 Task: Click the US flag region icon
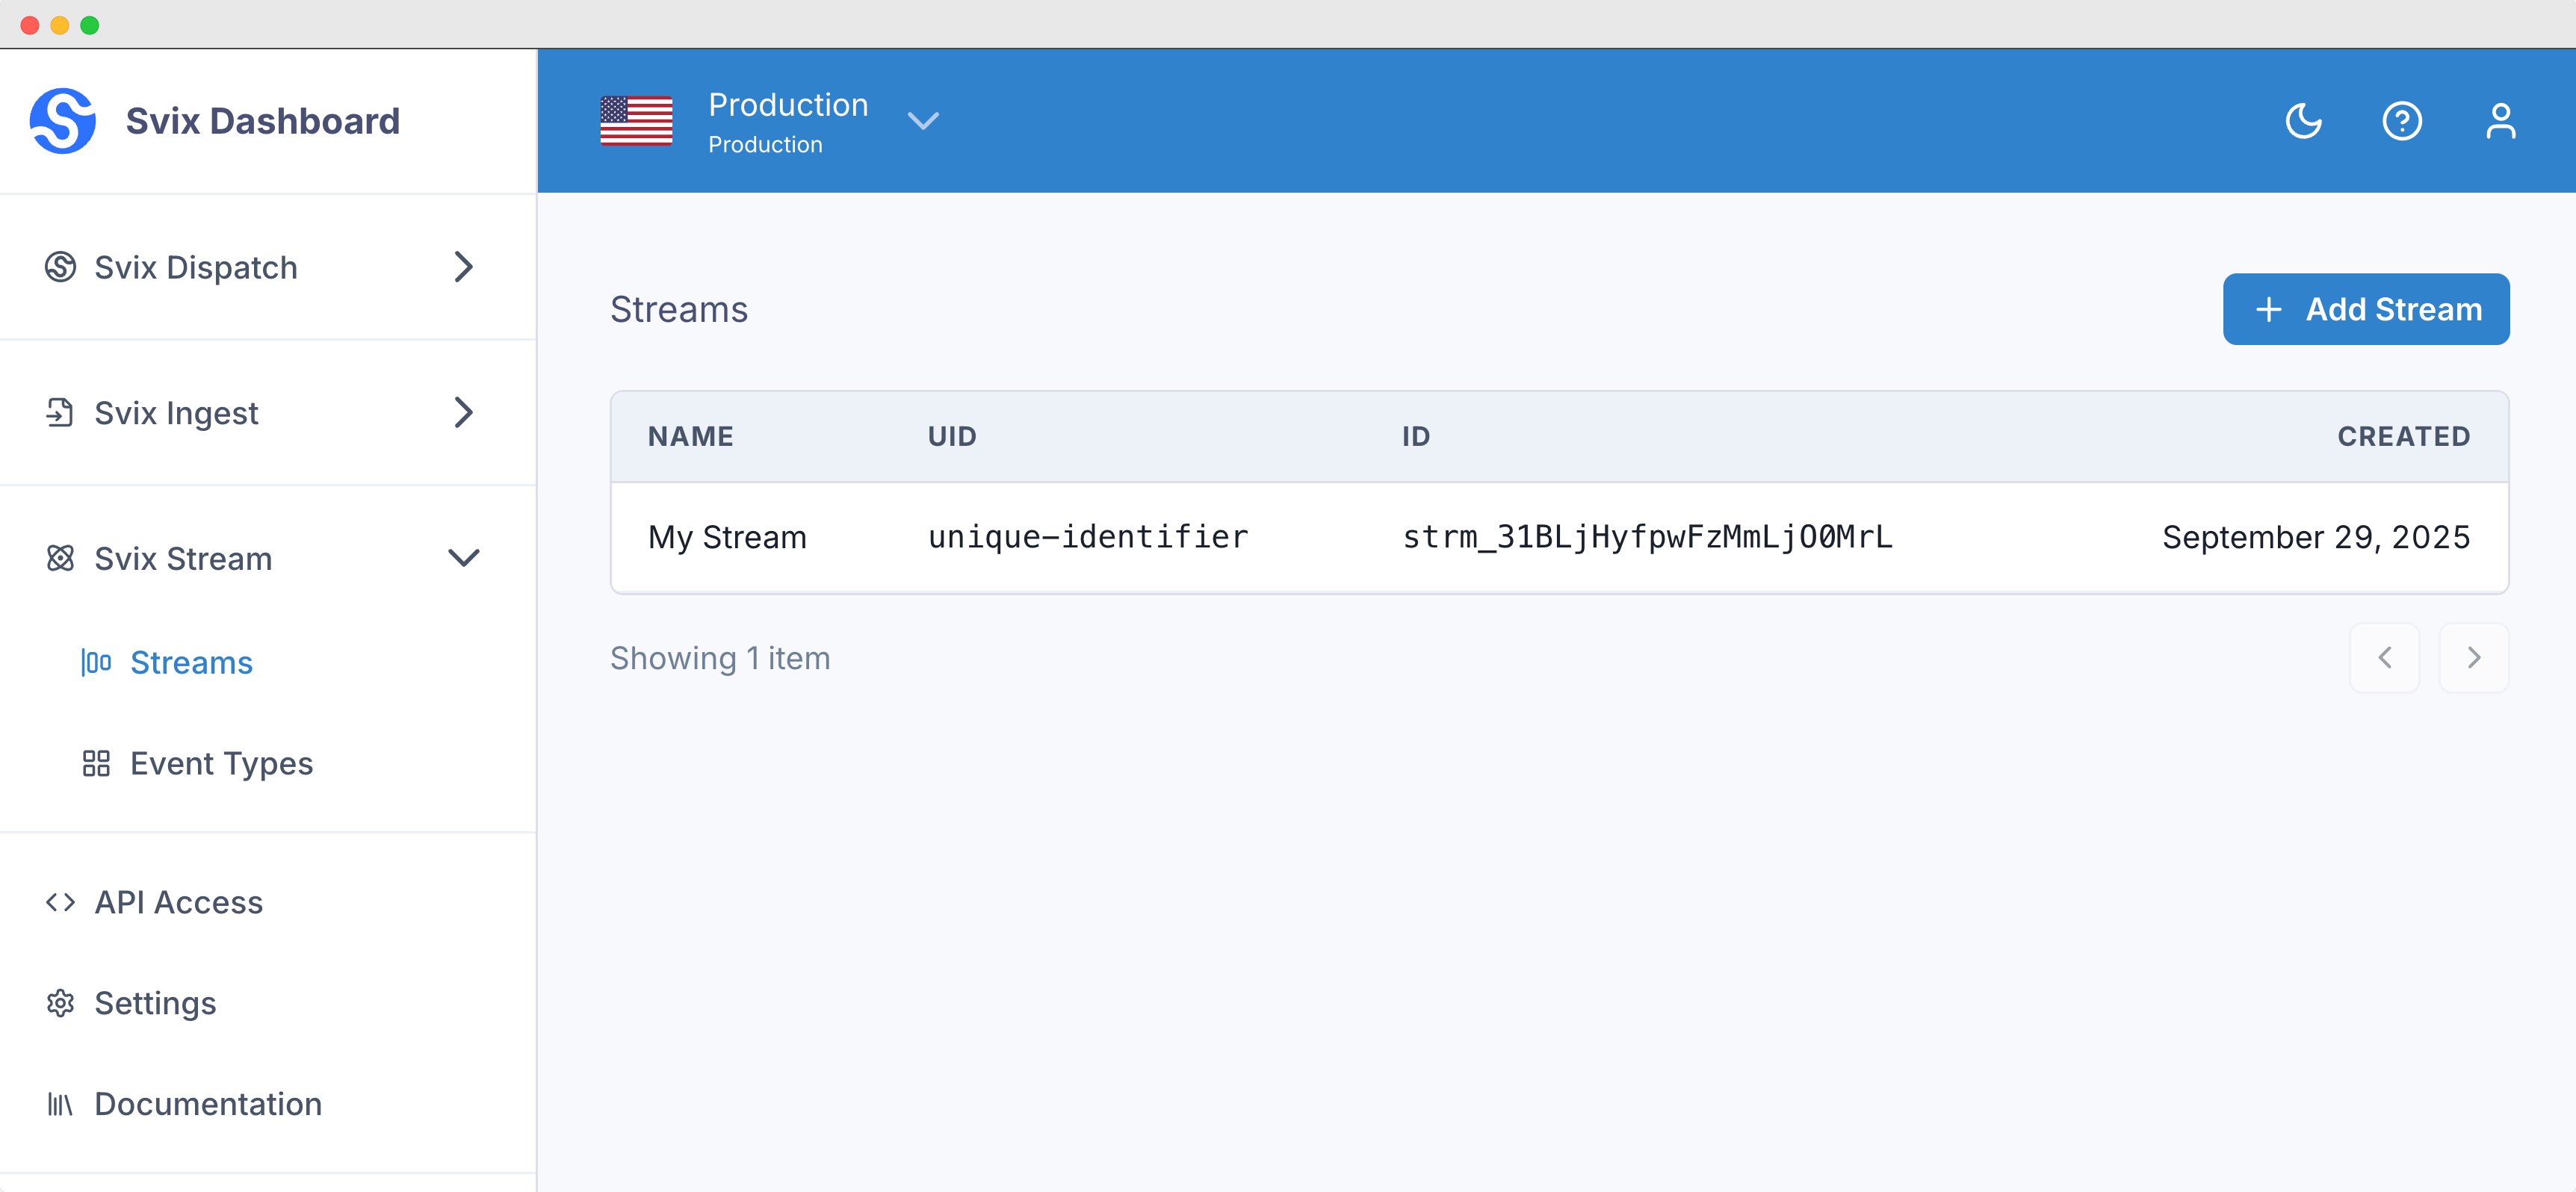pyautogui.click(x=636, y=121)
